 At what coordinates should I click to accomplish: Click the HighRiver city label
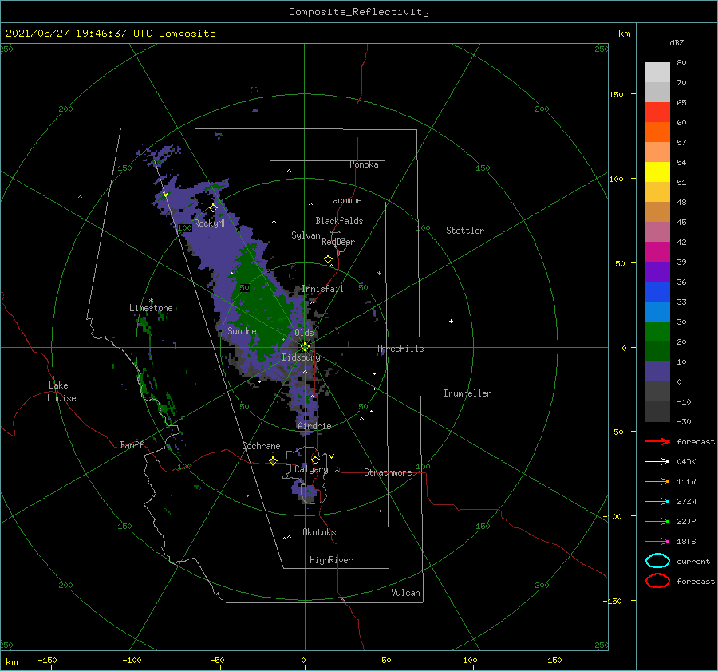(331, 560)
